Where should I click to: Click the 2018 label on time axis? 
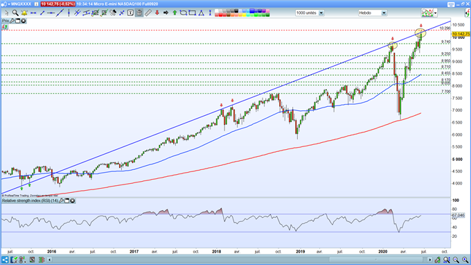(217, 251)
